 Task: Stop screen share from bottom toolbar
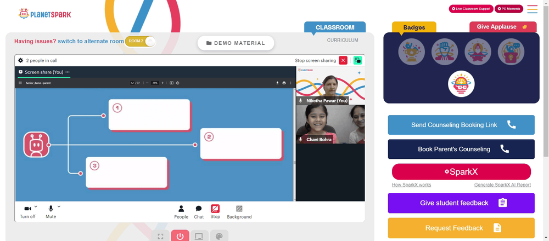click(x=215, y=212)
